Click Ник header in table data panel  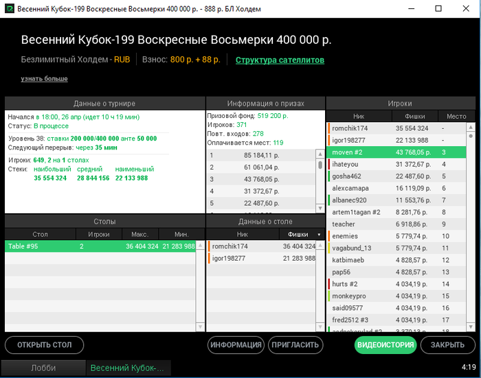[x=243, y=235]
